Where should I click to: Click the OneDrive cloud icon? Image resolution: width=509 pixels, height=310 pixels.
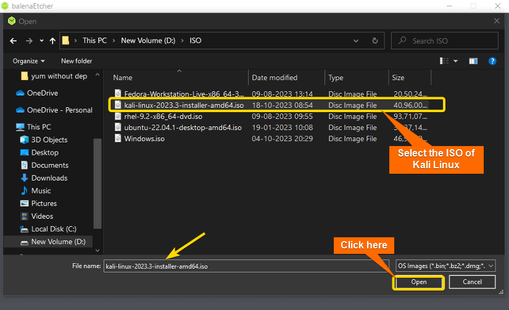coord(20,93)
